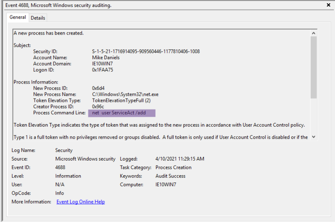Click the 'Type 1 is a full token' line
The height and width of the screenshot is (222, 335).
coord(161,137)
